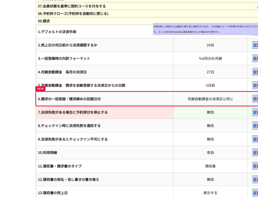
Task: Select the label 請求を自動登録する決済日からの日数
Action: (x=95, y=85)
